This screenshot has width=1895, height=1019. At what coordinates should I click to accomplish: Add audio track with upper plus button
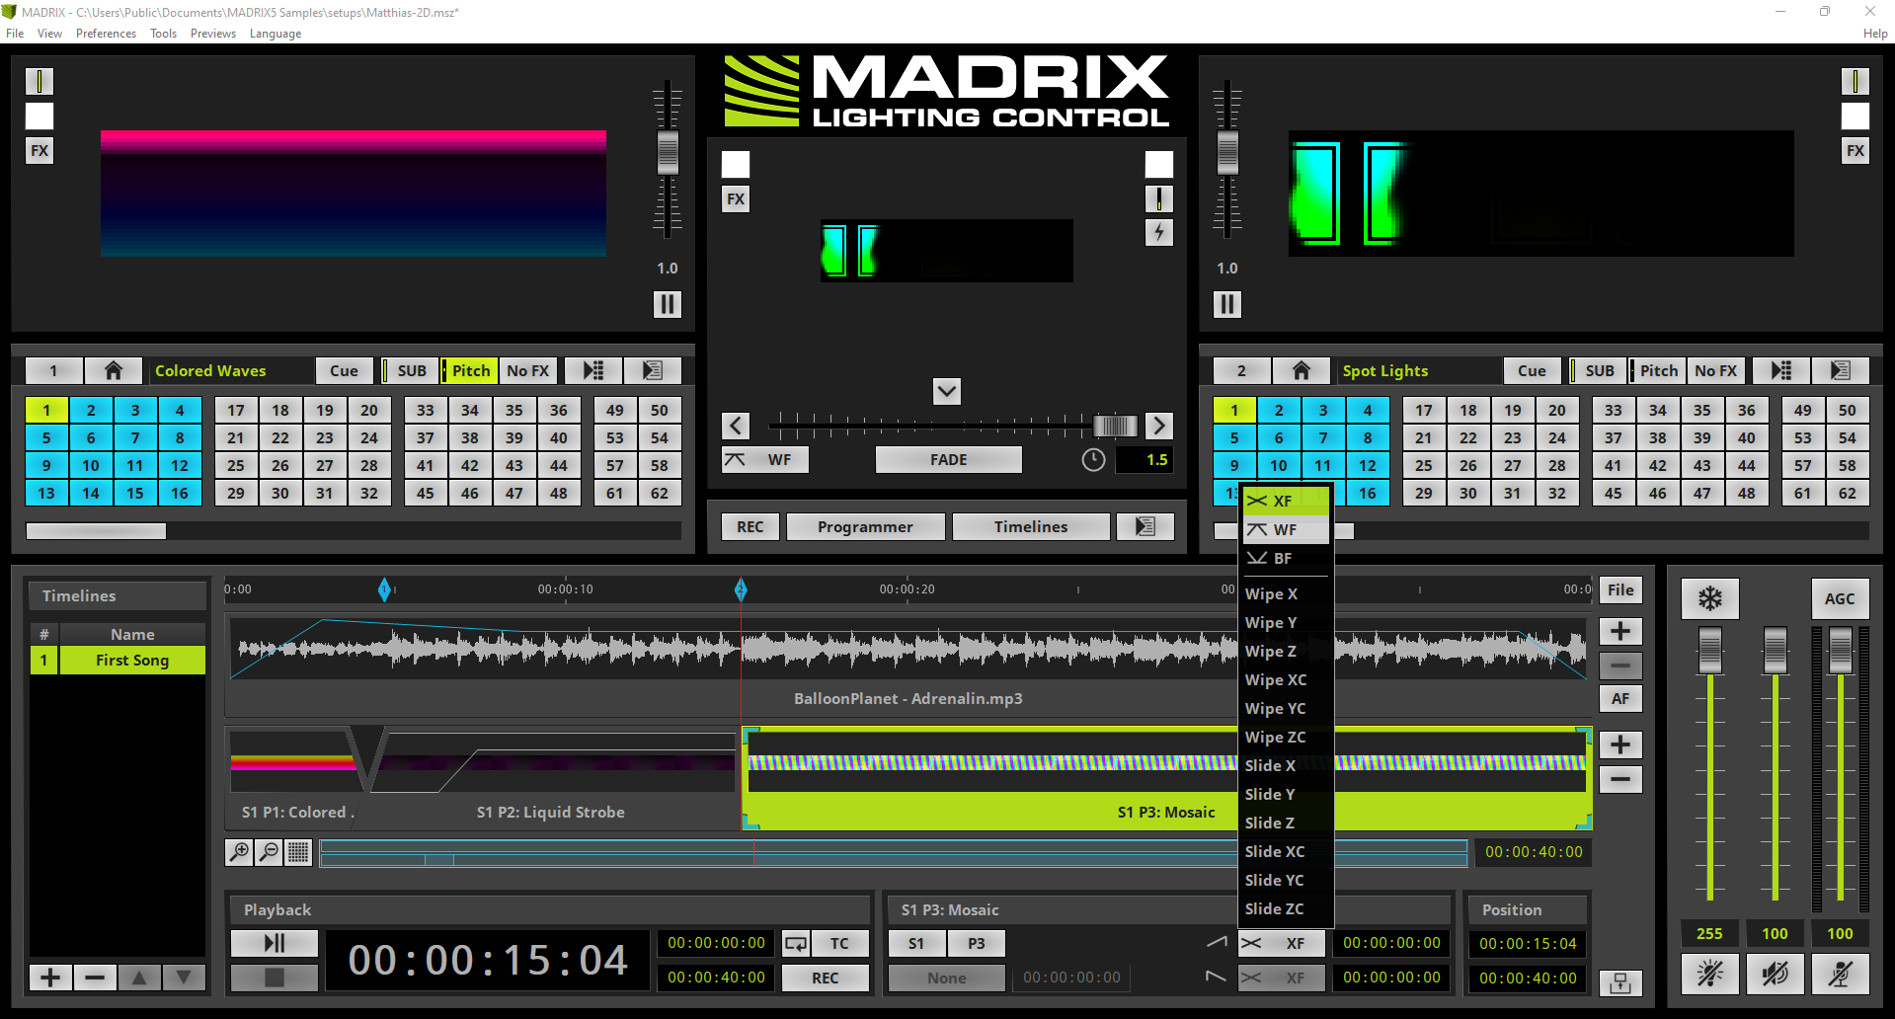1620,631
